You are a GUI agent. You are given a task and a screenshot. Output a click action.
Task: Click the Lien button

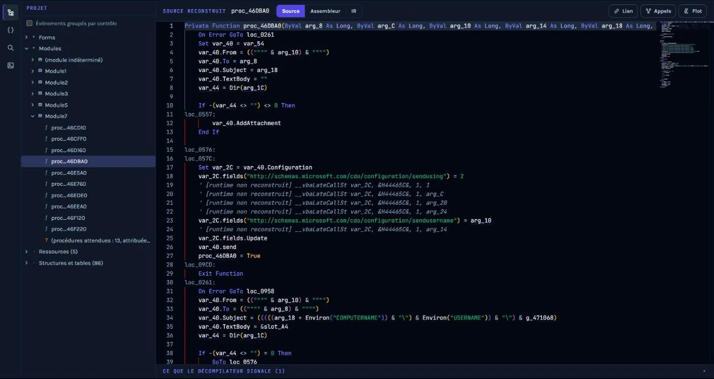point(623,11)
